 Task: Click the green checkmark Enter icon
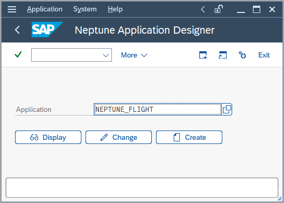point(18,54)
